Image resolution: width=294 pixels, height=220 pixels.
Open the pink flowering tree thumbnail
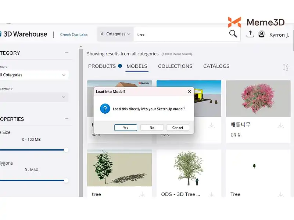(258, 99)
